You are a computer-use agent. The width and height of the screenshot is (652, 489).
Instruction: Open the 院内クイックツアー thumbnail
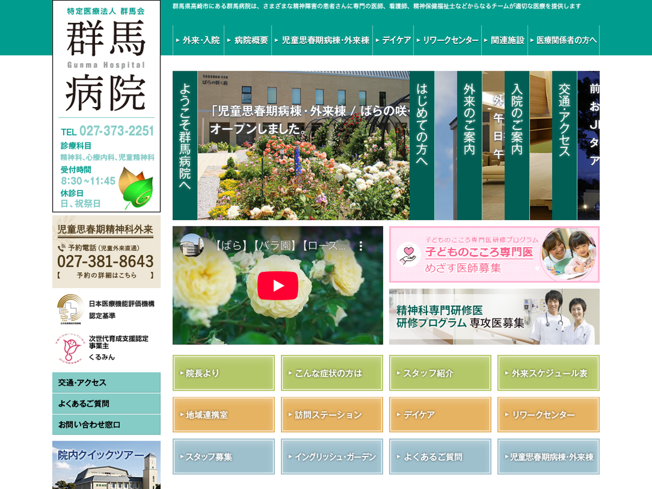(106, 465)
